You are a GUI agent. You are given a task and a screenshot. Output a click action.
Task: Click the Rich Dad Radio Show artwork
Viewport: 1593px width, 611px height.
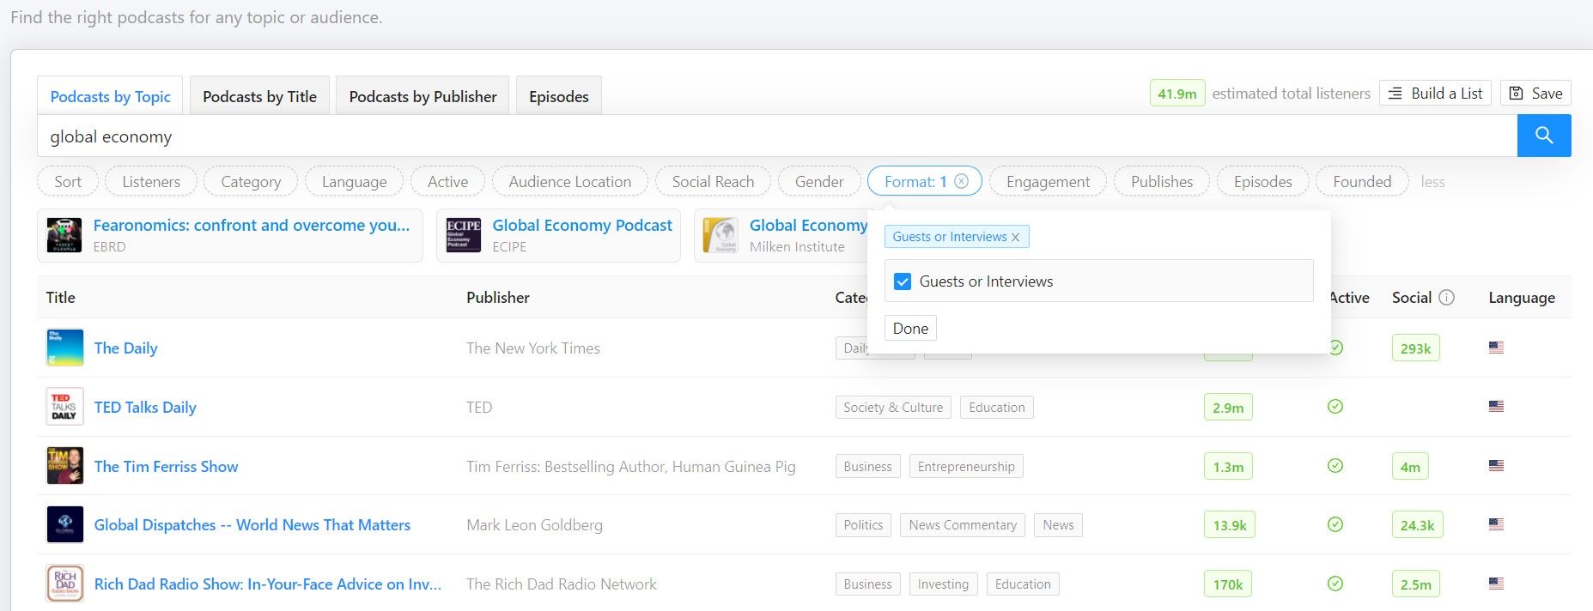click(64, 584)
